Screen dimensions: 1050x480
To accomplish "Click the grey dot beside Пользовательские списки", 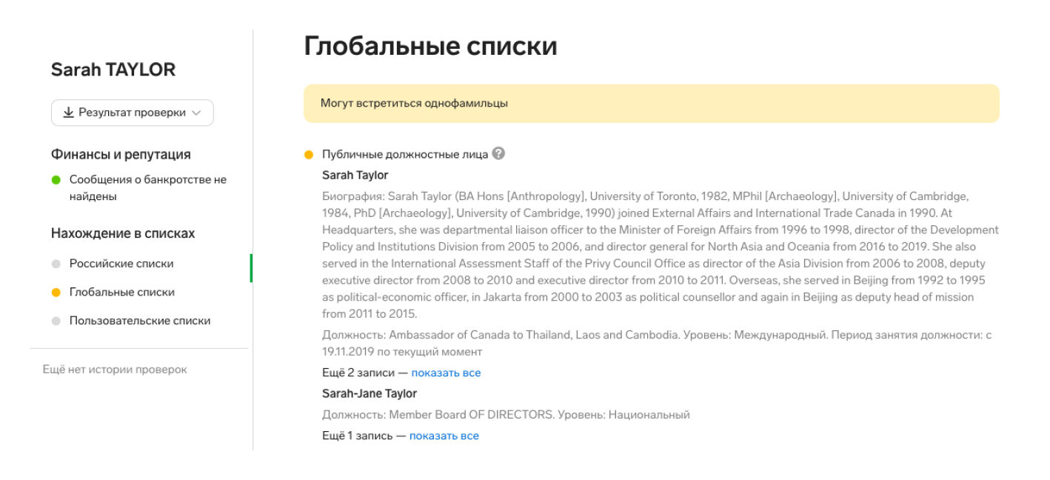I will [56, 321].
